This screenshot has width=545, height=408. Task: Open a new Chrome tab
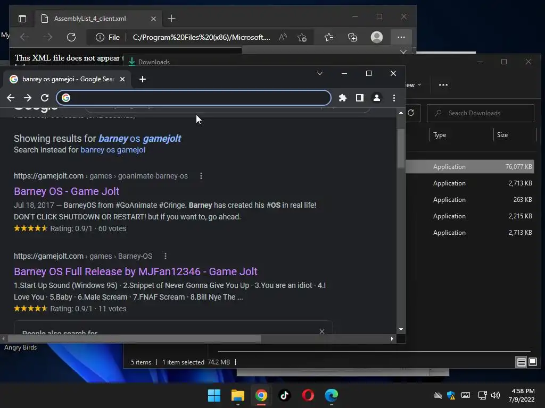click(x=143, y=79)
